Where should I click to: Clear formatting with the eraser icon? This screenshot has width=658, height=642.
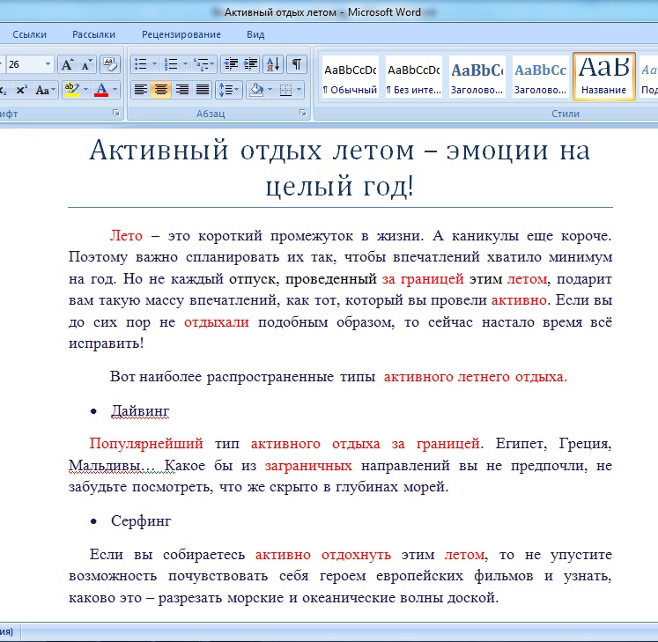coord(110,64)
